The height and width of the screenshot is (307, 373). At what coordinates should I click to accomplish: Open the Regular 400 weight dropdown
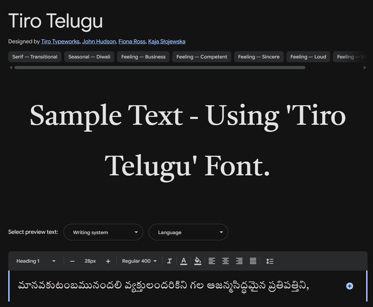(x=139, y=261)
